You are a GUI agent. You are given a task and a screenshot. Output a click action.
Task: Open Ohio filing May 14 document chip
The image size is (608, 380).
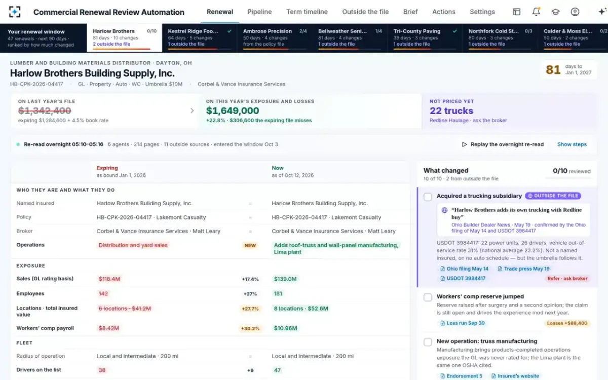(x=464, y=269)
